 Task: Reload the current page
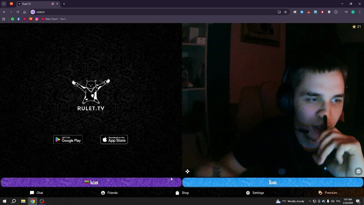pyautogui.click(x=18, y=12)
